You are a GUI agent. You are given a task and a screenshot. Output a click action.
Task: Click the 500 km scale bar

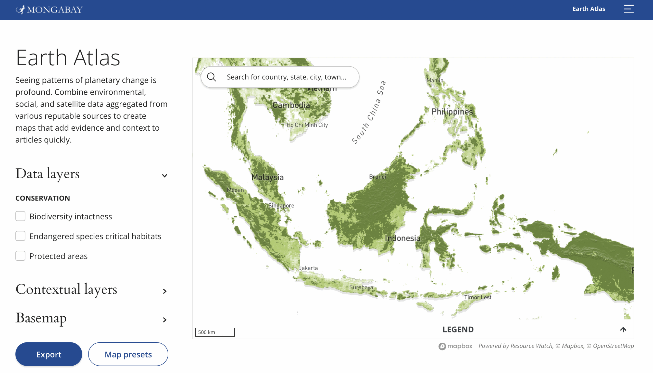click(215, 332)
